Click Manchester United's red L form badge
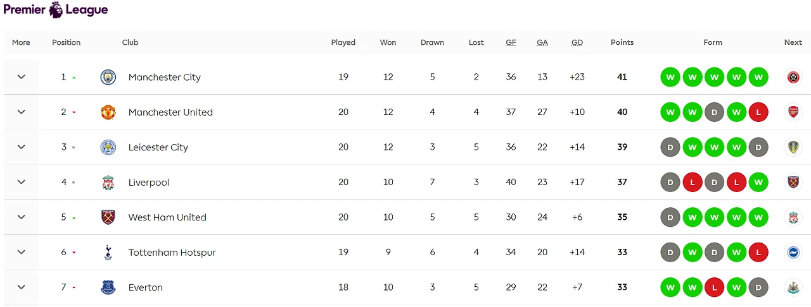The image size is (811, 307). click(758, 112)
